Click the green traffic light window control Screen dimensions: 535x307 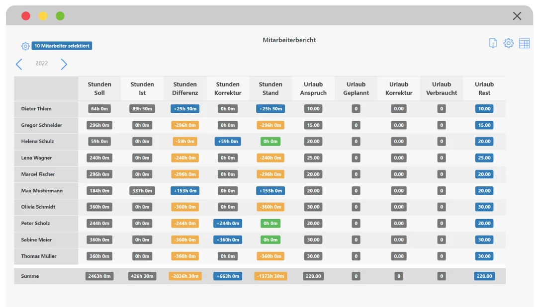coord(60,15)
